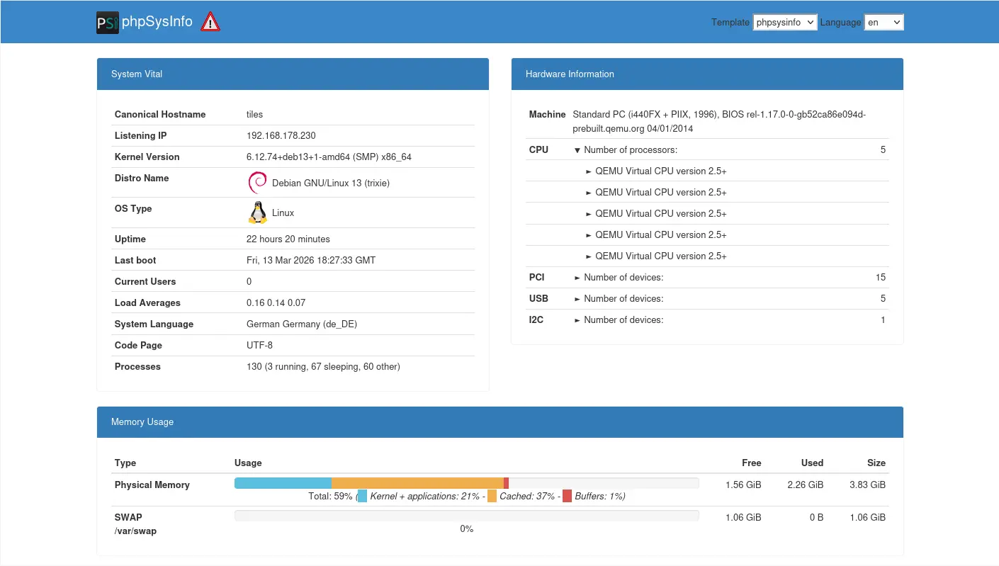Click the Debian swirl logo icon

[x=257, y=183]
